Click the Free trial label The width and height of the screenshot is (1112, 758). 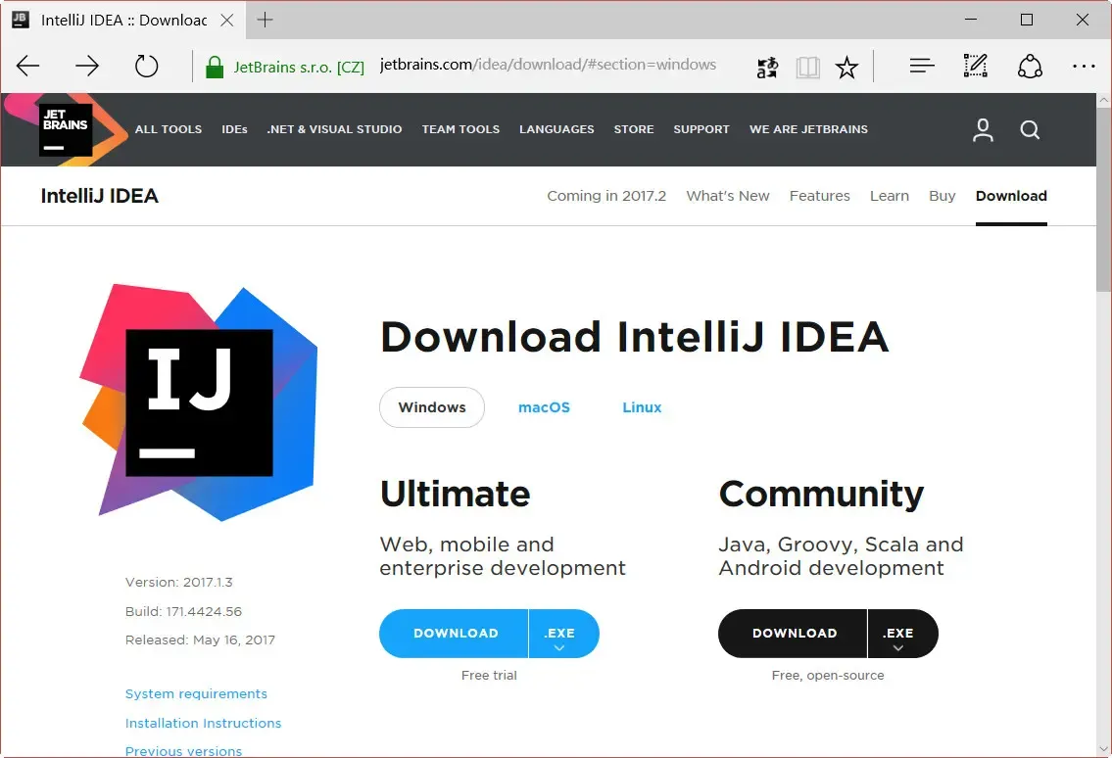pyautogui.click(x=489, y=675)
